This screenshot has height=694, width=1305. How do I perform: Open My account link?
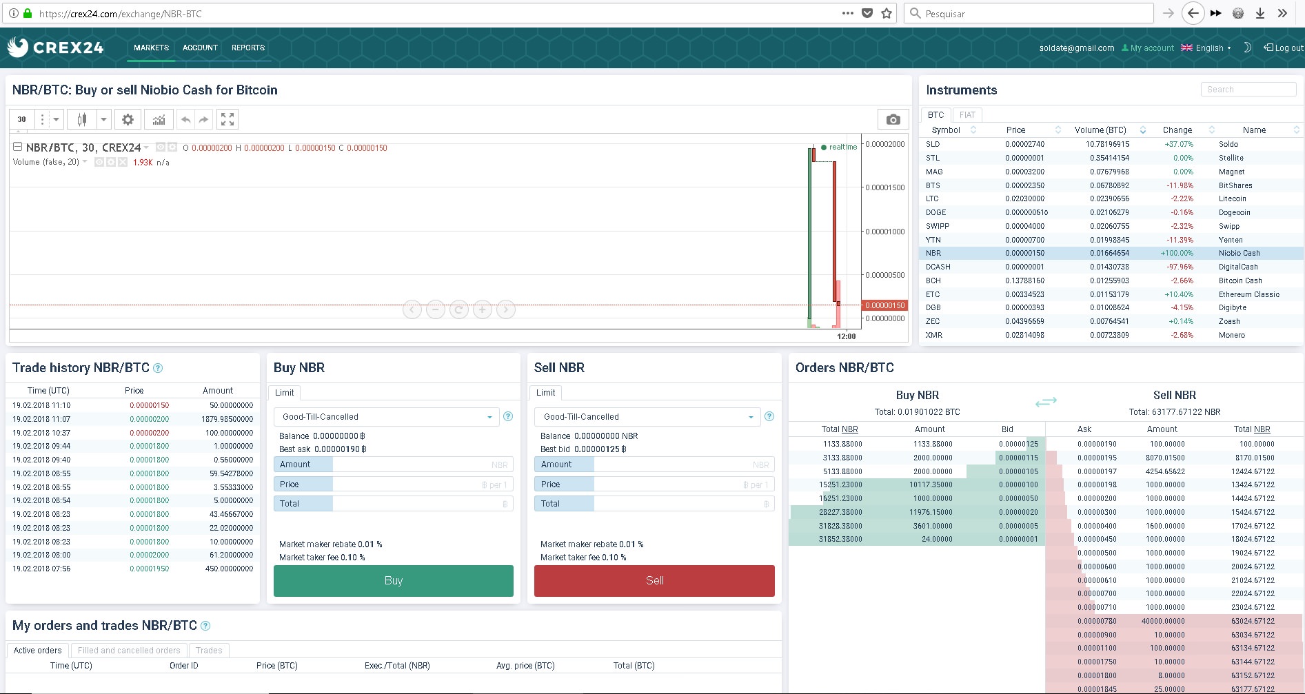coord(1148,48)
